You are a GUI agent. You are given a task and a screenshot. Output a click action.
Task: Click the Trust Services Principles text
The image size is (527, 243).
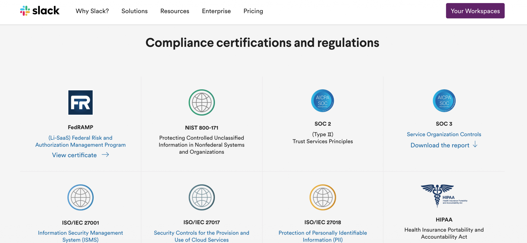click(323, 141)
